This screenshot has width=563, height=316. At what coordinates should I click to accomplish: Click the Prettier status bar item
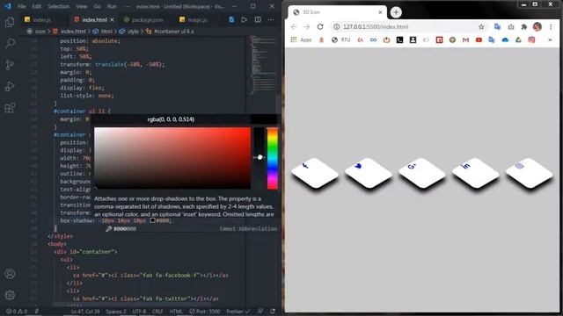click(238, 312)
